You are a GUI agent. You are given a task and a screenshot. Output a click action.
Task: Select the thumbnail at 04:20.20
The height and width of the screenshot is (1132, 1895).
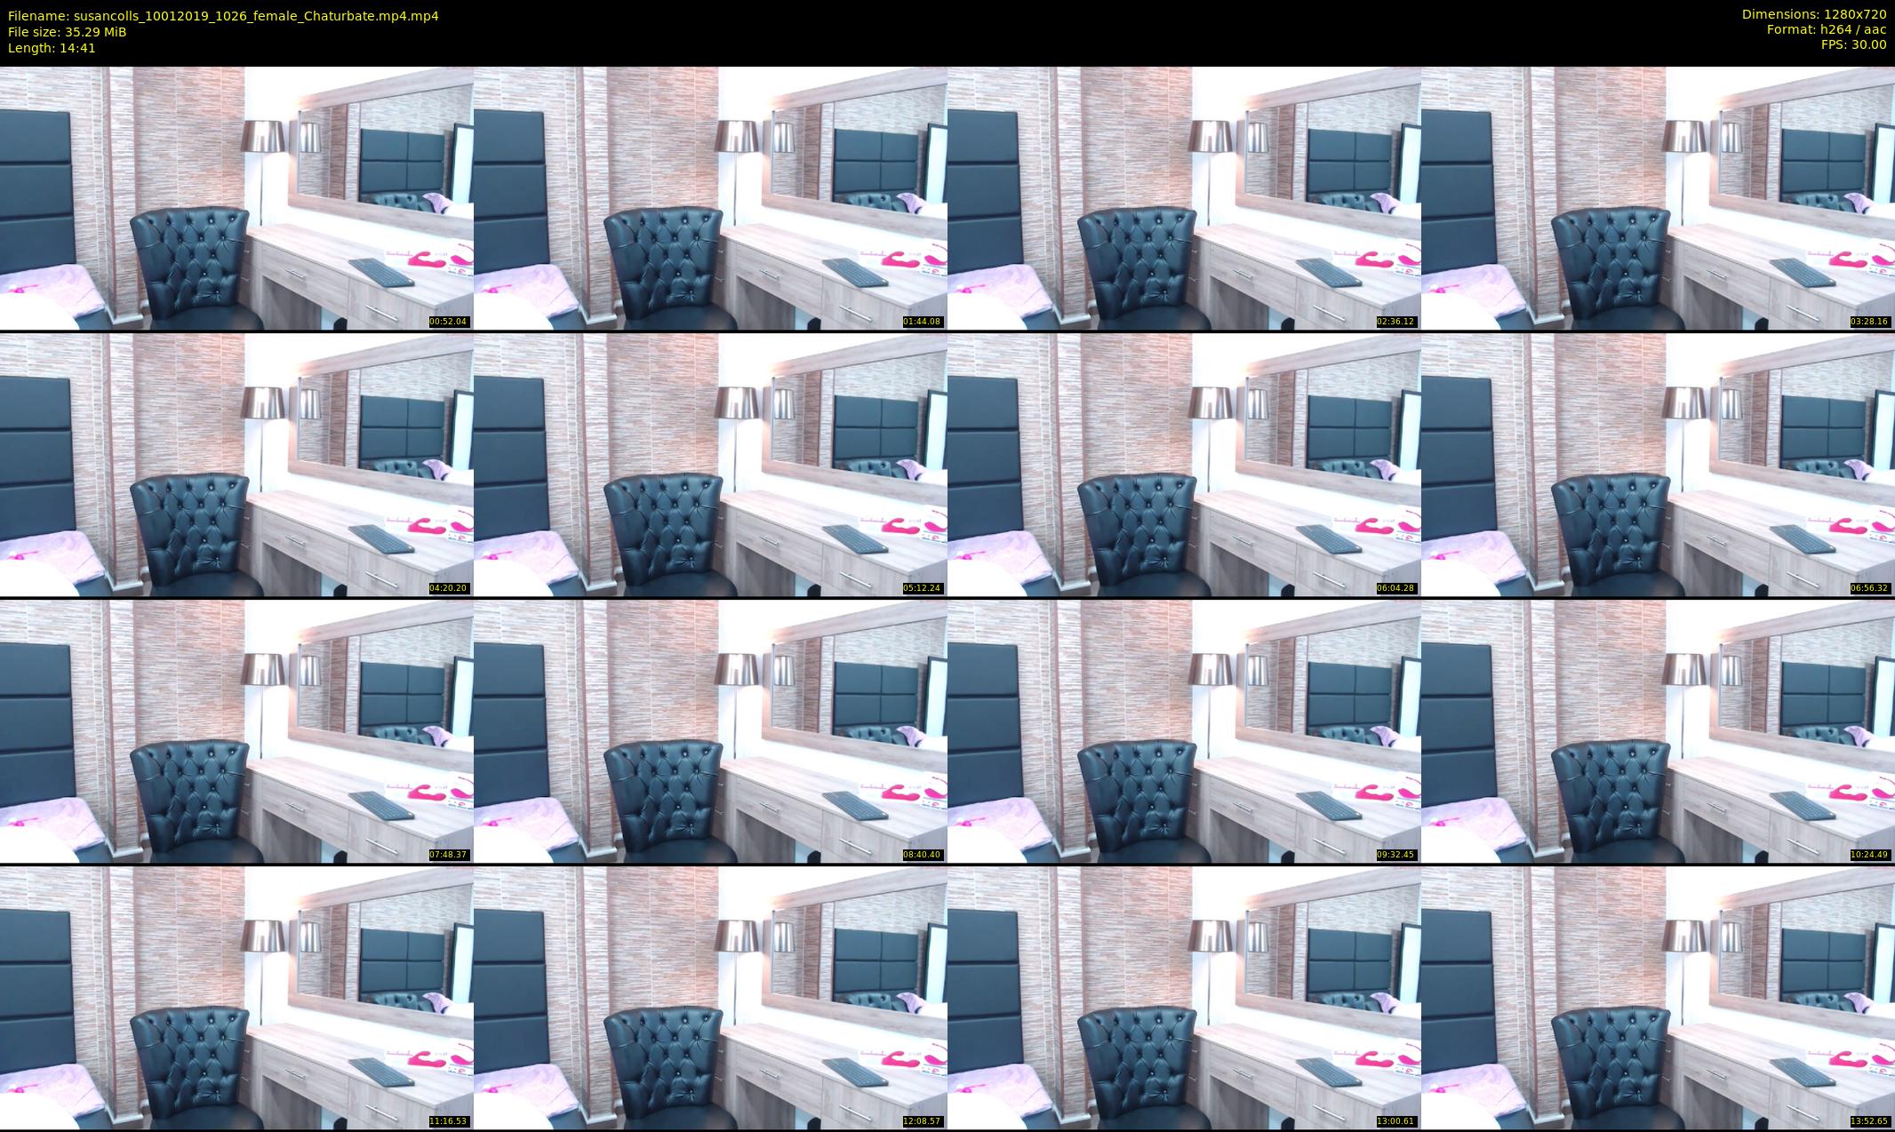(236, 465)
